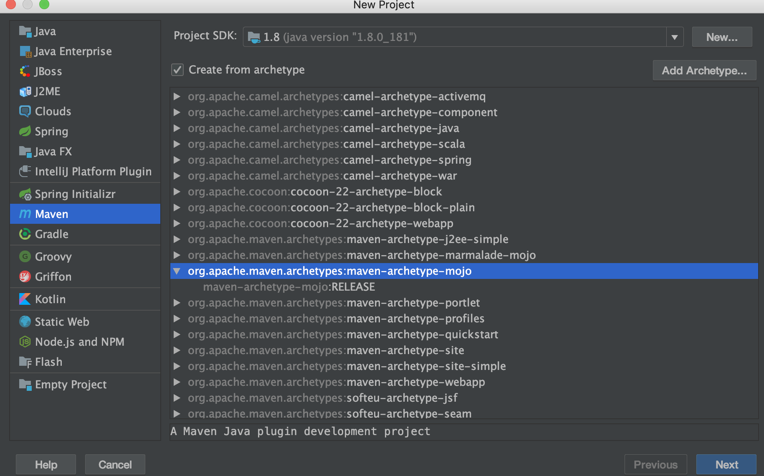The image size is (764, 476).
Task: Choose Kotlin in the project list
Action: coord(85,299)
